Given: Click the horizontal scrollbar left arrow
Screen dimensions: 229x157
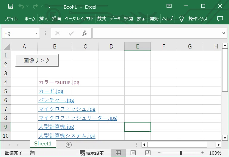Looking at the screenshot, I should (x=144, y=145).
